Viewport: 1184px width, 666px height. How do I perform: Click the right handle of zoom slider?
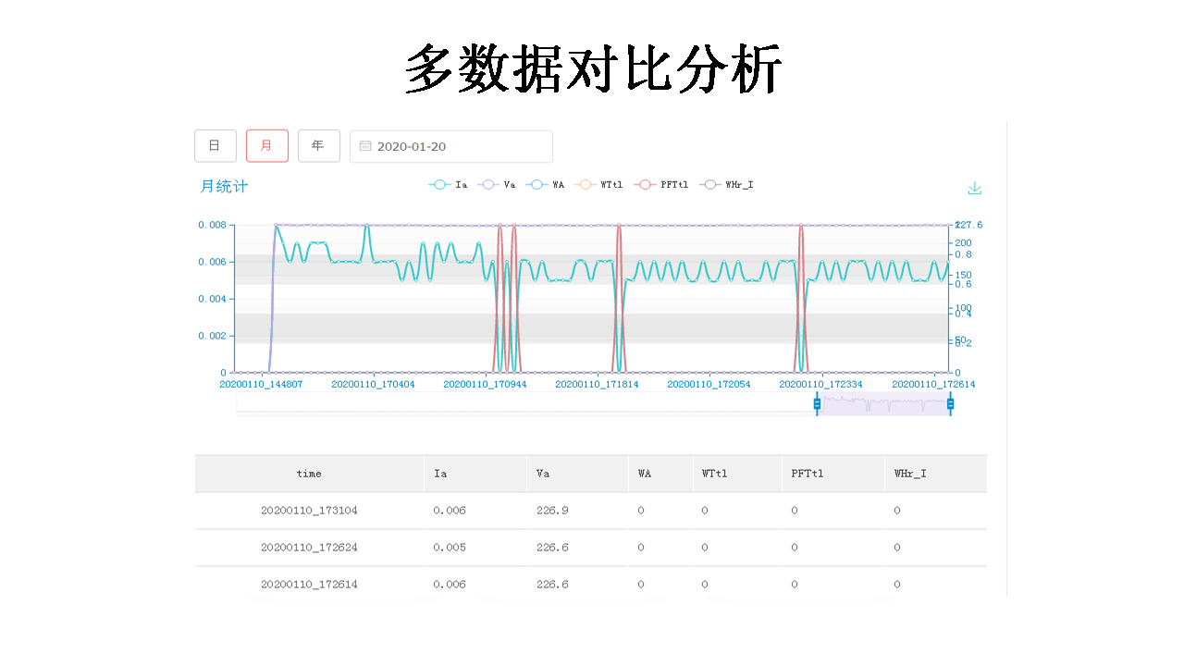click(x=950, y=403)
